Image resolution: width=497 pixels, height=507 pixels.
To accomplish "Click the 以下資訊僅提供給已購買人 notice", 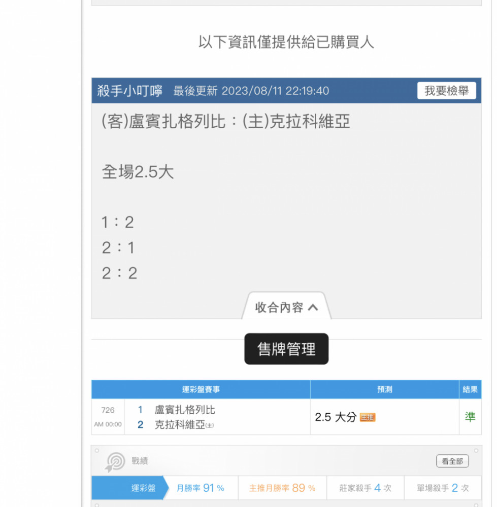I will click(x=286, y=42).
